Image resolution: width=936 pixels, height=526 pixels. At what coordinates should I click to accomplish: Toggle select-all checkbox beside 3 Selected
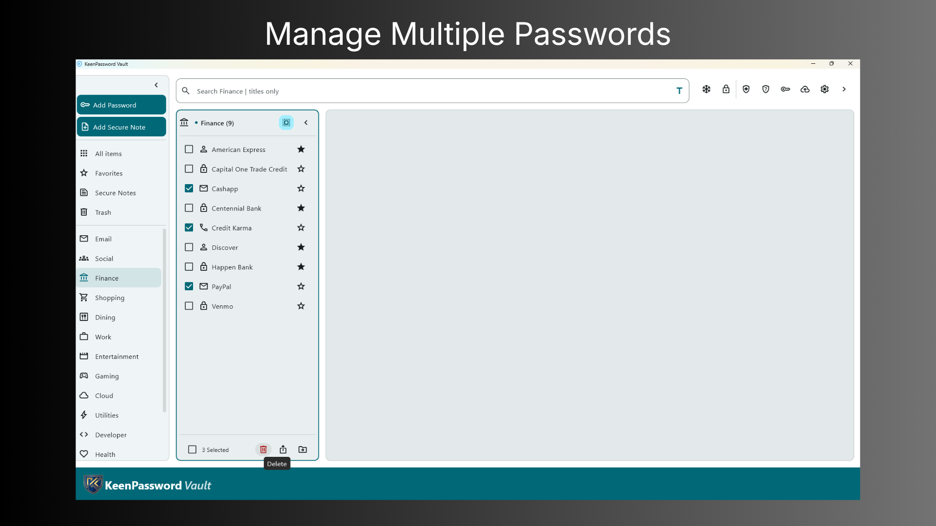coord(193,450)
